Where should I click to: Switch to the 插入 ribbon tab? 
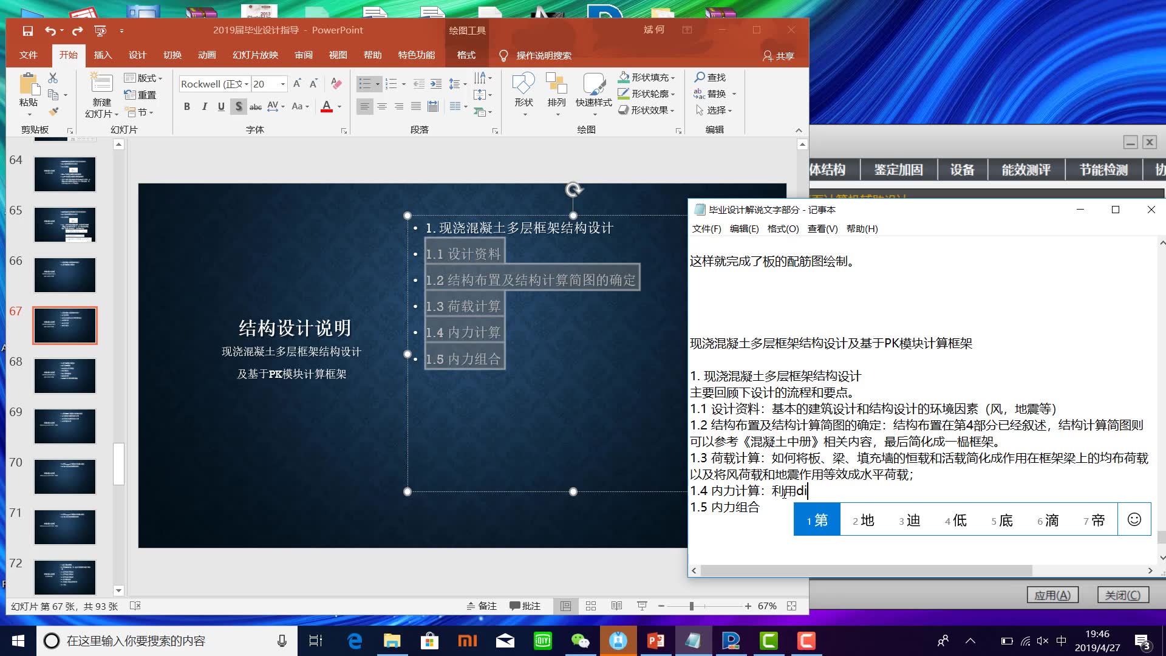click(x=102, y=55)
